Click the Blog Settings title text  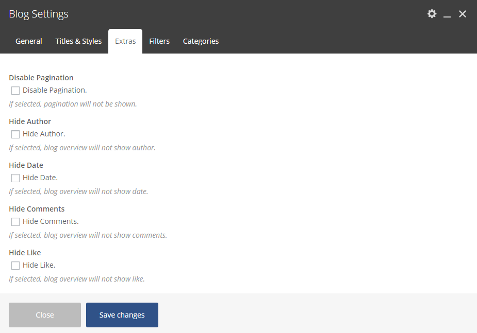pos(39,14)
